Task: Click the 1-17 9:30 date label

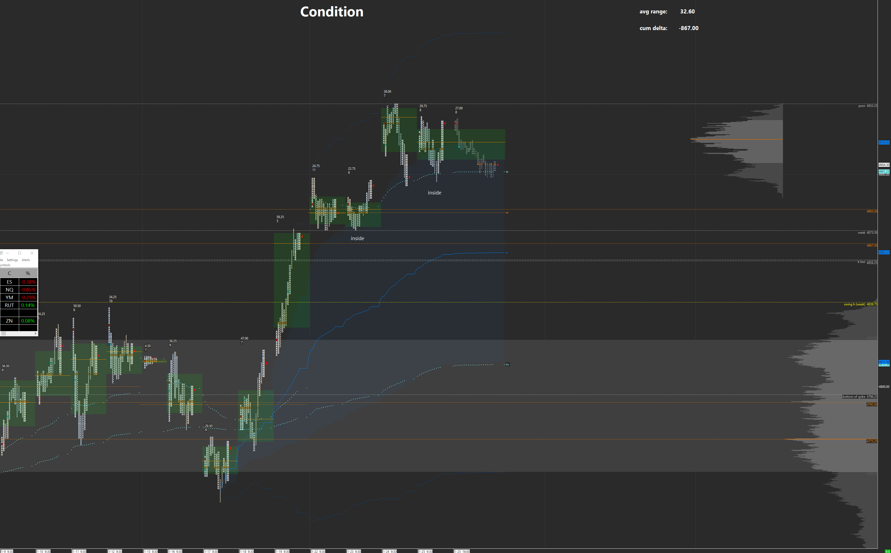Action: [211, 551]
